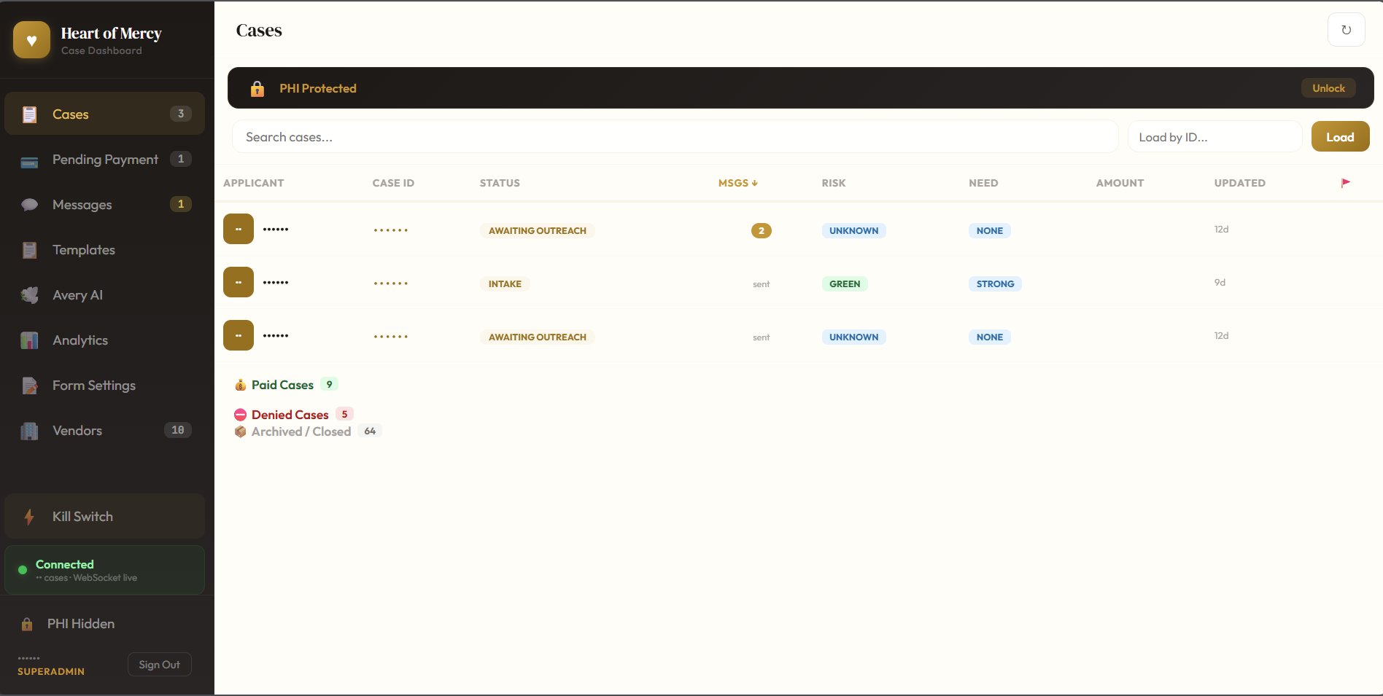Screen dimensions: 1383x696
Task: Click the NEED column header
Action: pos(983,183)
